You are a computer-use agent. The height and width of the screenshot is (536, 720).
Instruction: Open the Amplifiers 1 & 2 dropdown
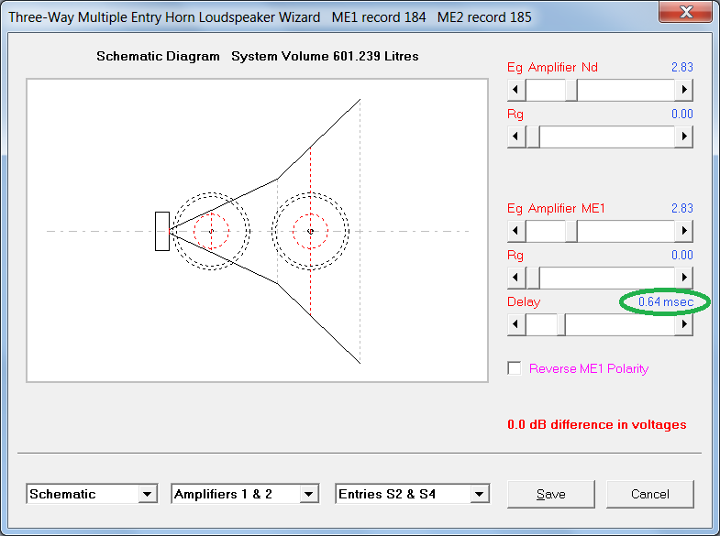pos(309,494)
